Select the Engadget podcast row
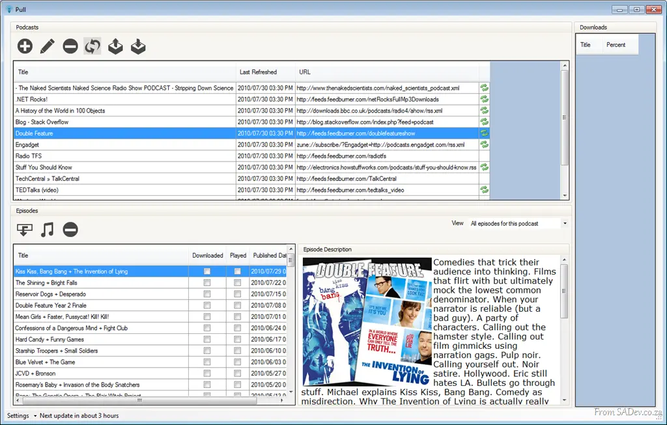This screenshot has width=667, height=425. pos(252,144)
